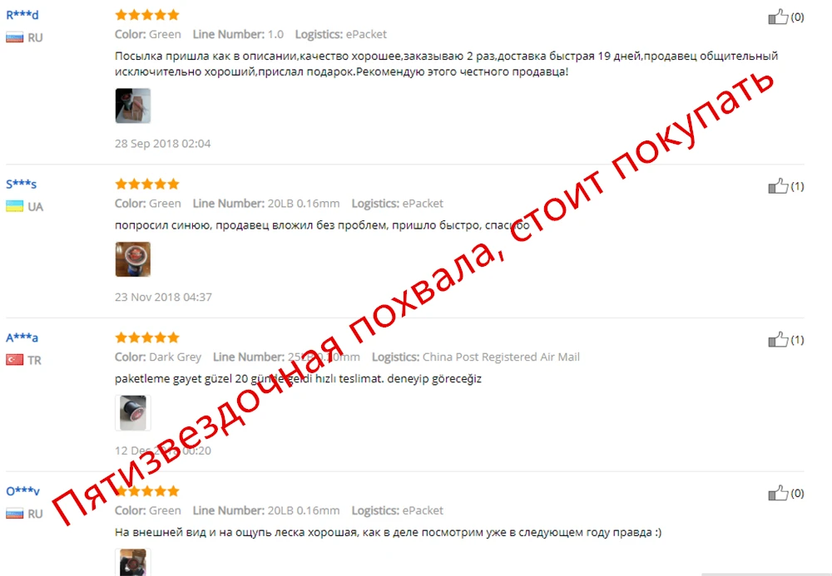The height and width of the screenshot is (576, 832).
Task: Click the username A***a
Action: coord(22,337)
